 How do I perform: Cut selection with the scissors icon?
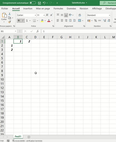click(10, 14)
